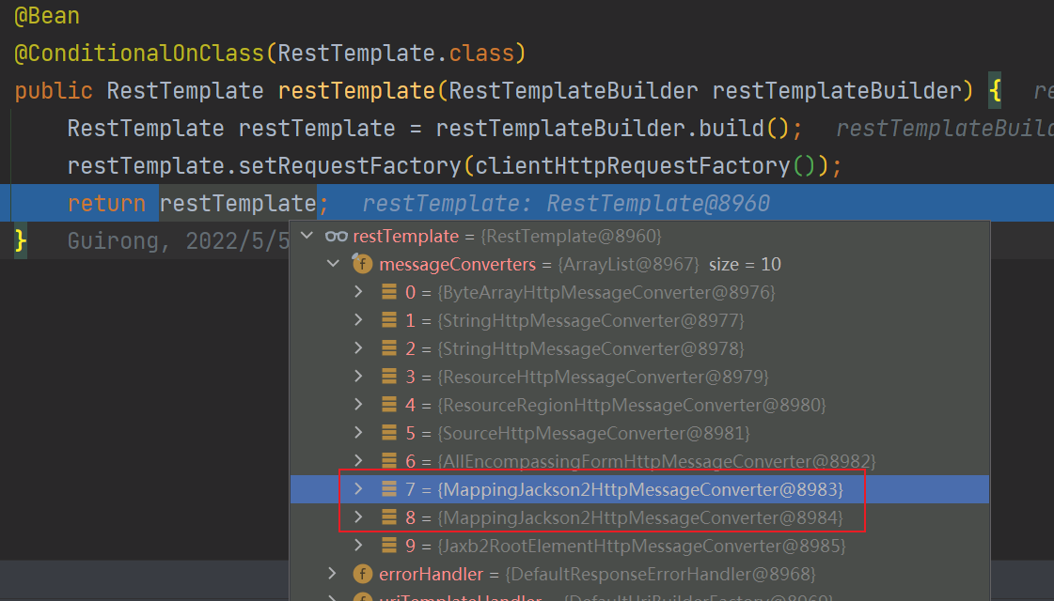
Task: Expand element 2 StringHttpMessageConverter@8978
Action: coord(358,348)
